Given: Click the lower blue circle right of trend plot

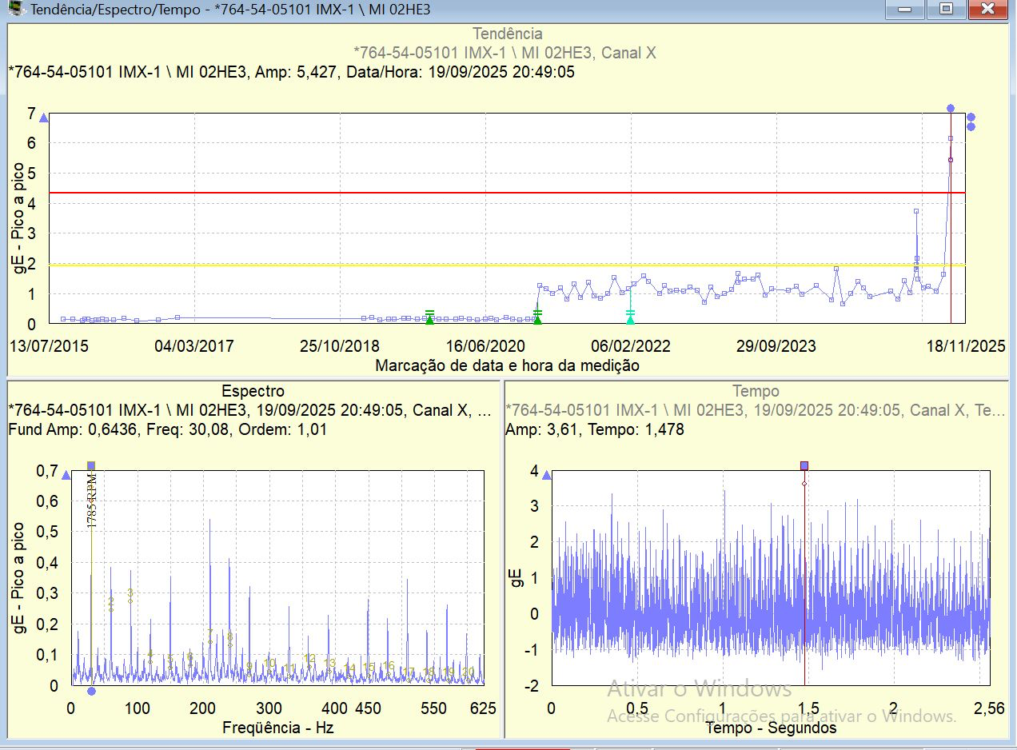Looking at the screenshot, I should tap(971, 126).
